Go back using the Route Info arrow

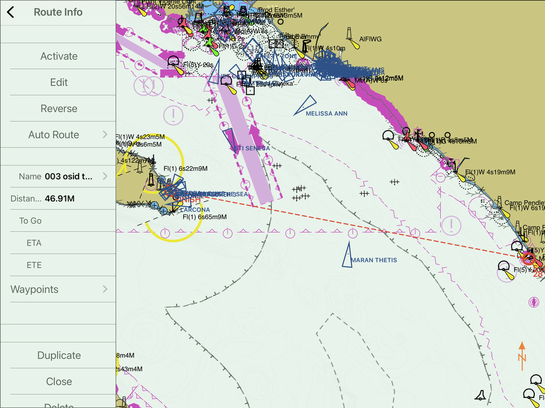coord(10,12)
